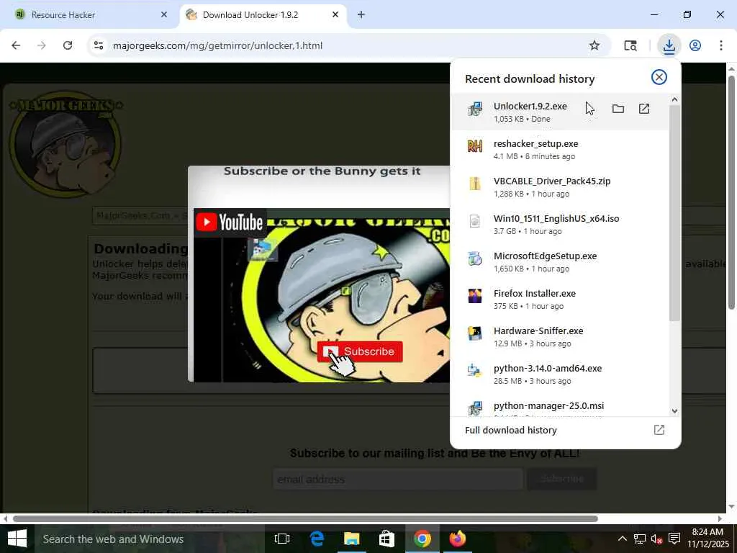Image resolution: width=737 pixels, height=553 pixels.
Task: Open the Windows Start menu
Action: (17, 539)
